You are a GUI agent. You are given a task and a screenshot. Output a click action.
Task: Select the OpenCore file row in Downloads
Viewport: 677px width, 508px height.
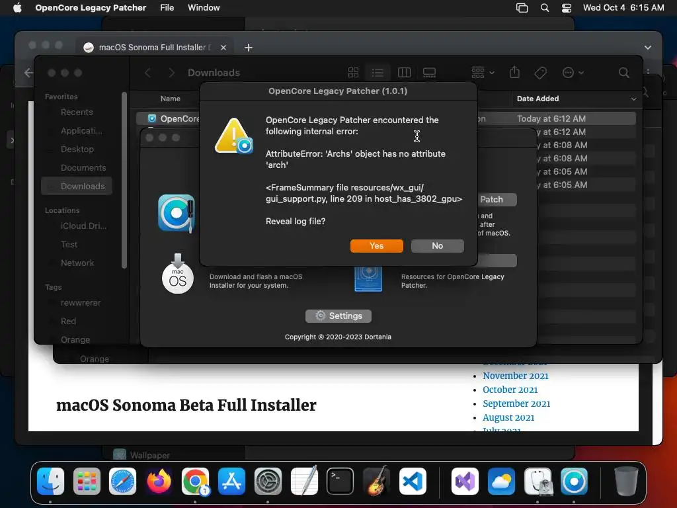point(385,118)
